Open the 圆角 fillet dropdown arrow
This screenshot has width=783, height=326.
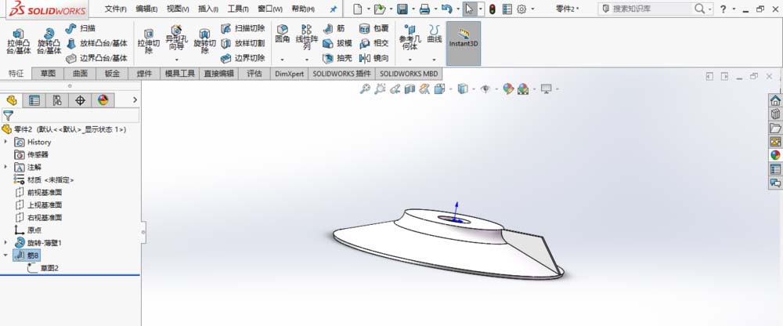pos(282,59)
